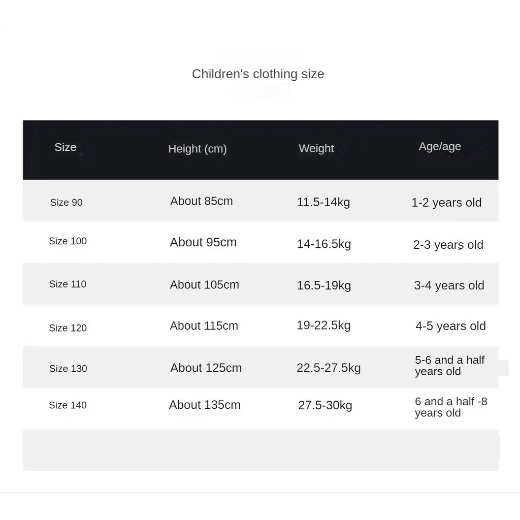The image size is (520, 520).
Task: Click the Size column header
Action: tap(66, 147)
